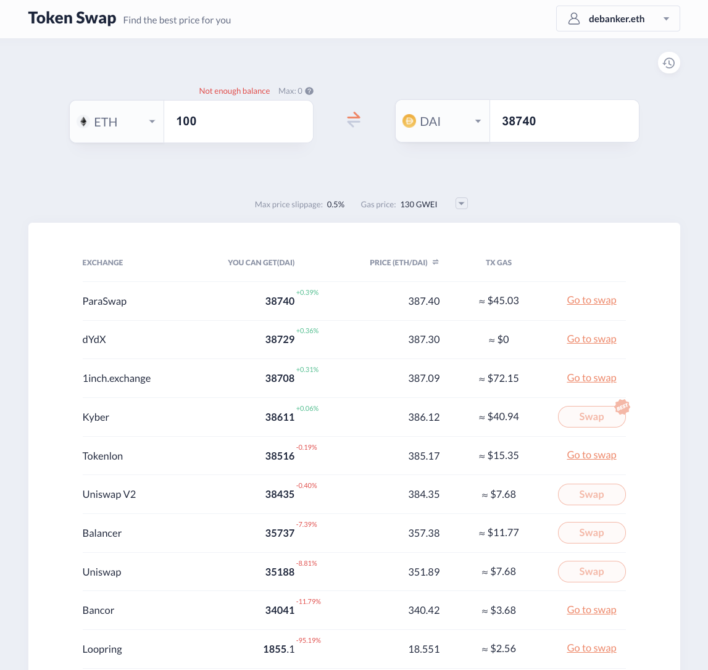Click Kyber's ≈ $40.94 gas cost
This screenshot has width=708, height=670.
pos(499,417)
